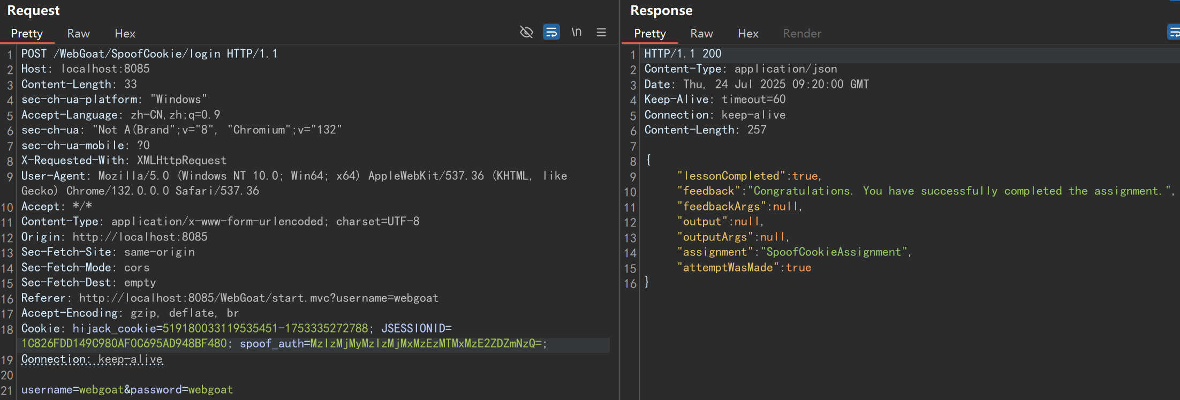Click the HTTP/1.1 200 status line
Viewport: 1180px width, 400px height.
coord(683,54)
